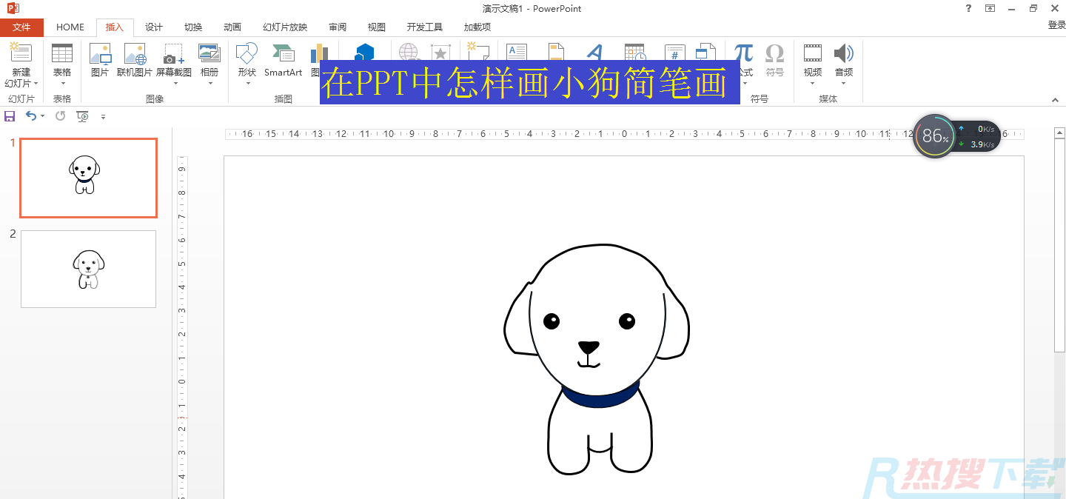Open the 文件 backstage menu
The image size is (1066, 499).
(x=21, y=27)
